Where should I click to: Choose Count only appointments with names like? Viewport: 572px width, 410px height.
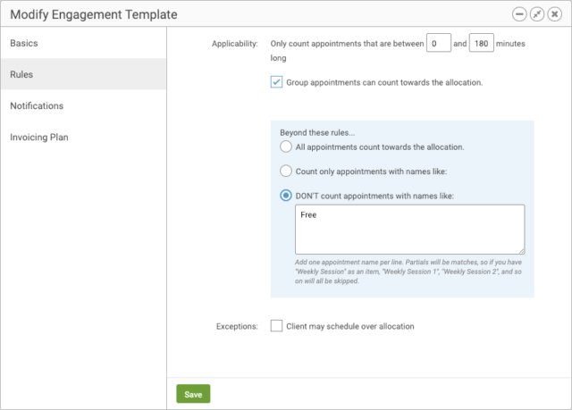(286, 171)
